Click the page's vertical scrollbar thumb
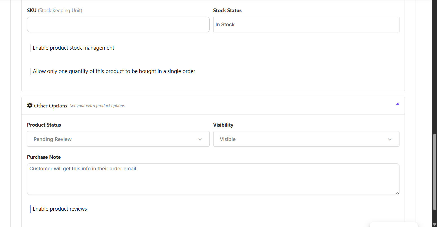Screen dimensions: 437x227 [x=434, y=172]
